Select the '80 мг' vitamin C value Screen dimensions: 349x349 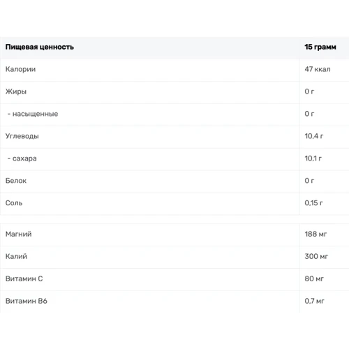pyautogui.click(x=314, y=279)
